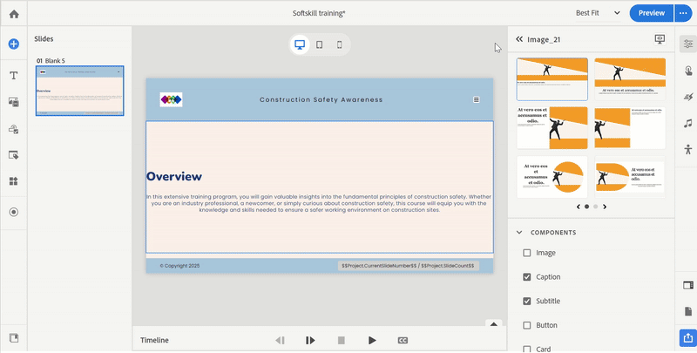
Task: Click the blue Add slide plus icon
Action: (13, 44)
